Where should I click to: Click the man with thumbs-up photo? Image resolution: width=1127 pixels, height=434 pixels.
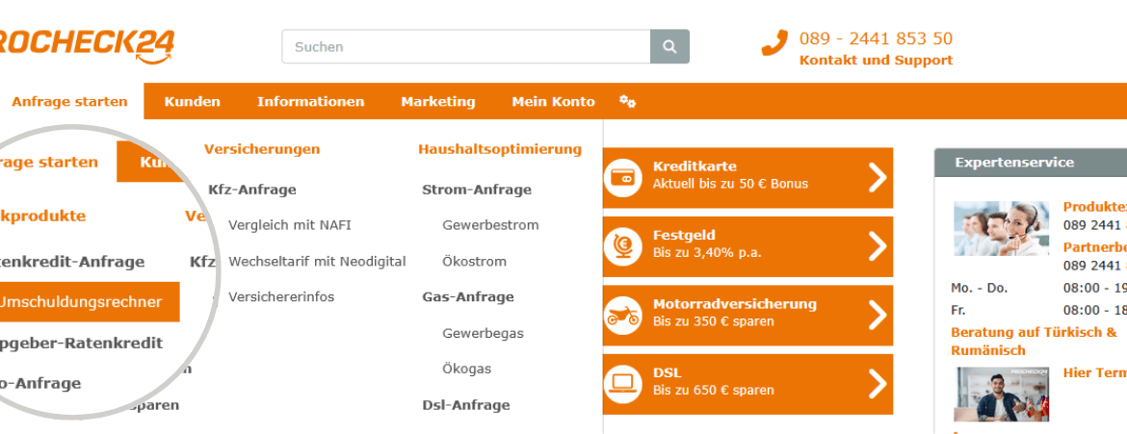click(1002, 395)
